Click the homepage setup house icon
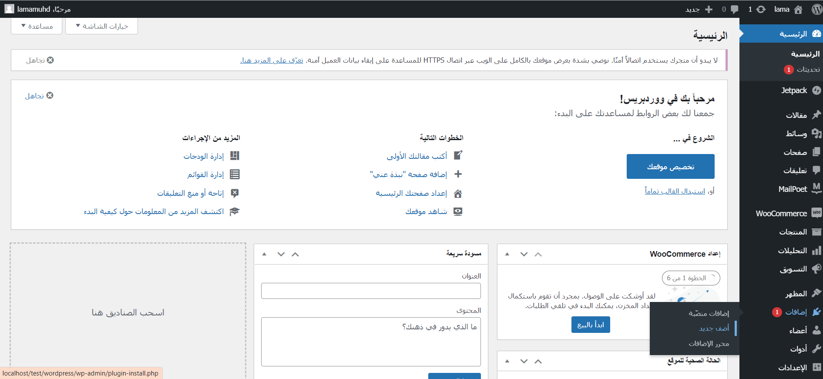The height and width of the screenshot is (379, 823). click(458, 193)
